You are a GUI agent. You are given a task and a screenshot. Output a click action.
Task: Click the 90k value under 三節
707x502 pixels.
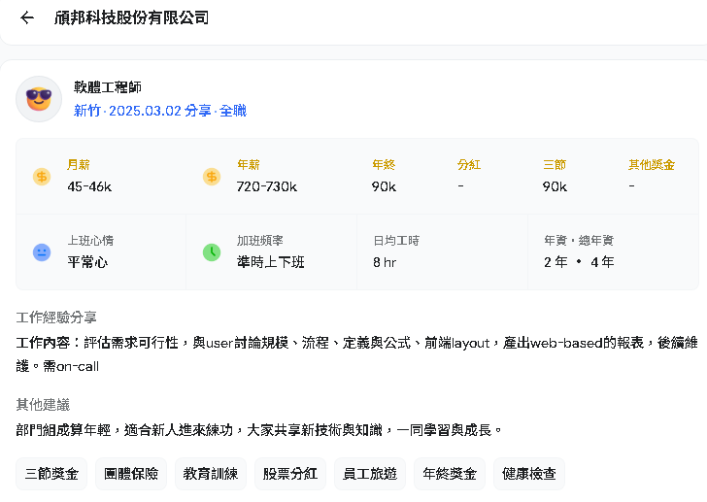[x=555, y=186]
